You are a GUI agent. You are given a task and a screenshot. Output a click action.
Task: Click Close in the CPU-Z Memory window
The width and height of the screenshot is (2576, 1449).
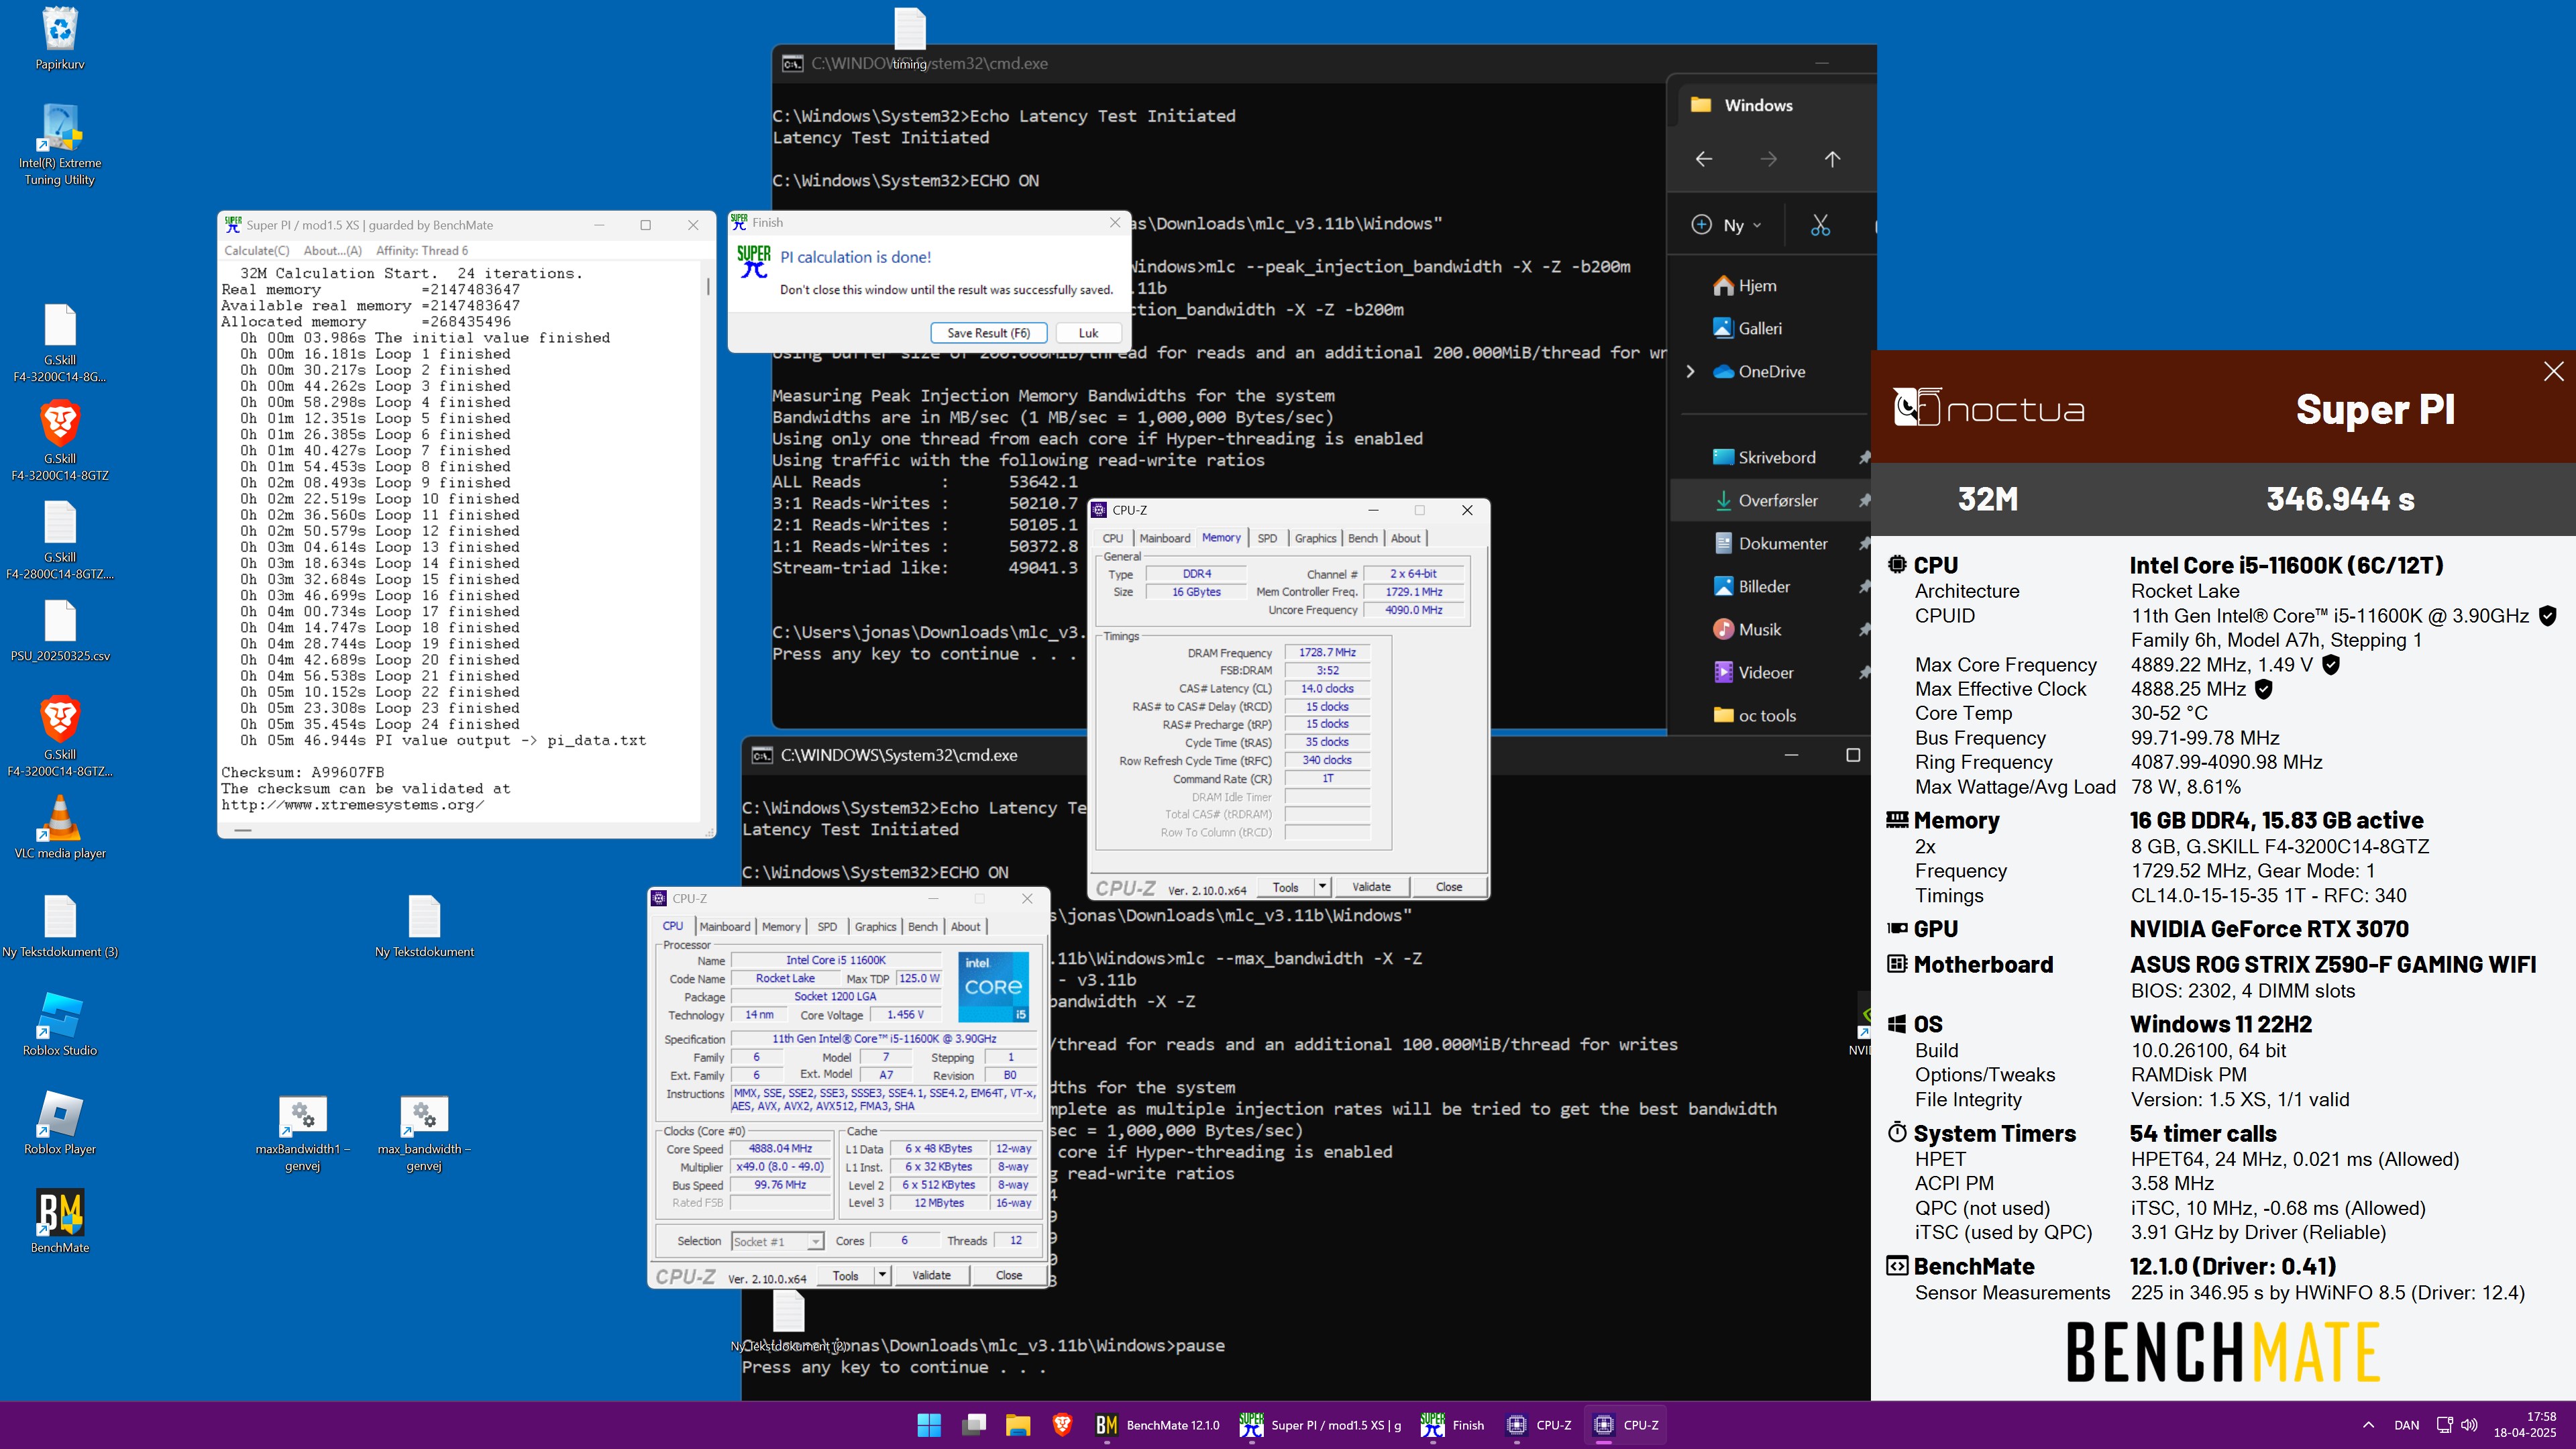click(1448, 887)
